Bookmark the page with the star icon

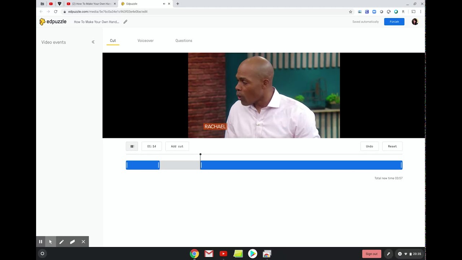click(350, 12)
